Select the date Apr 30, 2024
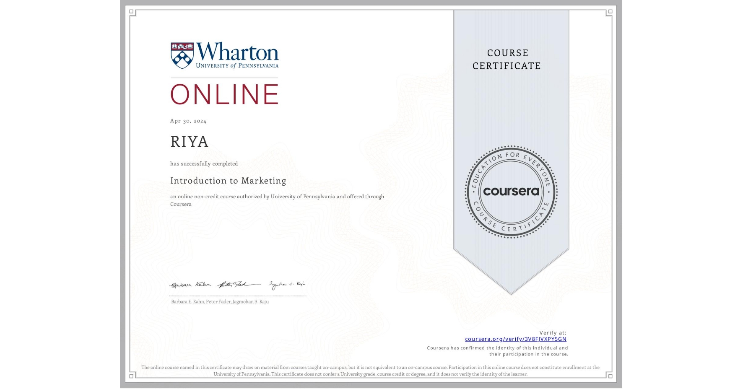 click(188, 121)
